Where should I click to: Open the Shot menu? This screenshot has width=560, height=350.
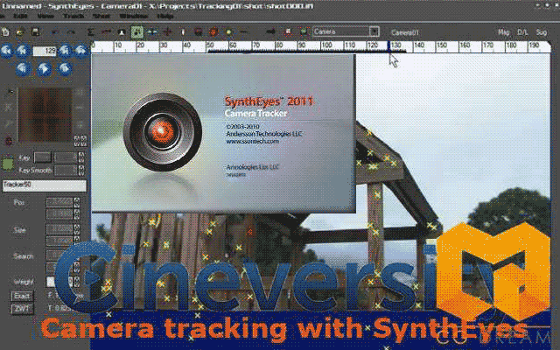(x=101, y=17)
